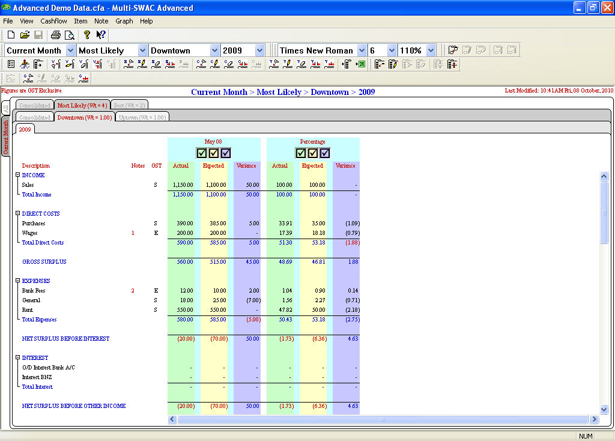615x441 pixels.
Task: Activate the What's This help pointer icon
Action: 100,35
